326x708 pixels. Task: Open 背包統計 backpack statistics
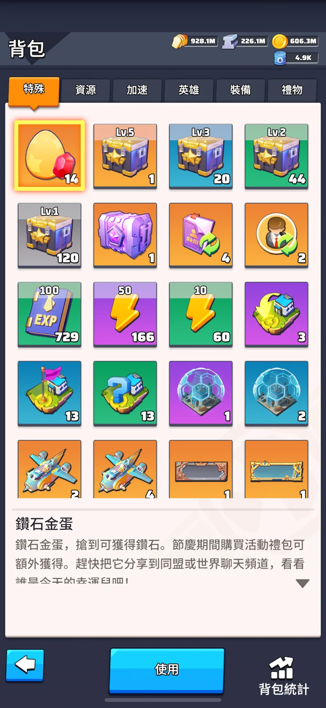coord(284,676)
